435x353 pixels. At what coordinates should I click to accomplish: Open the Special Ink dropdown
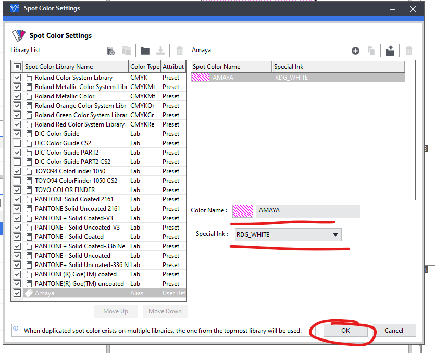335,235
